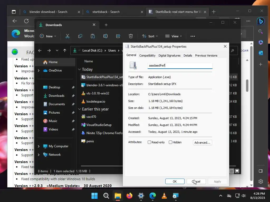Open VLC from the taskbar

tap(164, 196)
